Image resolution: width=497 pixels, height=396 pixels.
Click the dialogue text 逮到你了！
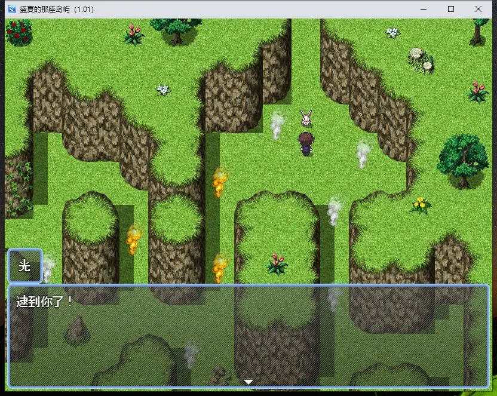coord(44,302)
